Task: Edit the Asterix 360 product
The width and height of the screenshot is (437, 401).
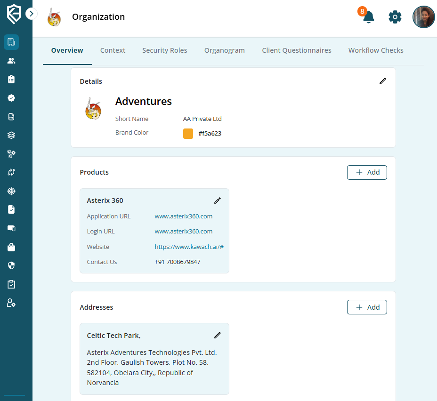Action: pyautogui.click(x=217, y=200)
